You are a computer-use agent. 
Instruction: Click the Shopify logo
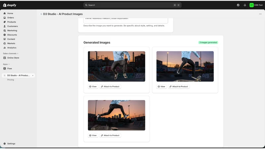[10, 5]
